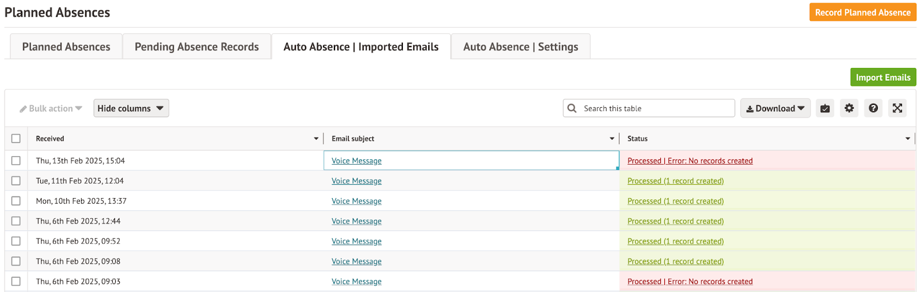
Task: Expand table to fullscreen view
Action: click(x=897, y=108)
